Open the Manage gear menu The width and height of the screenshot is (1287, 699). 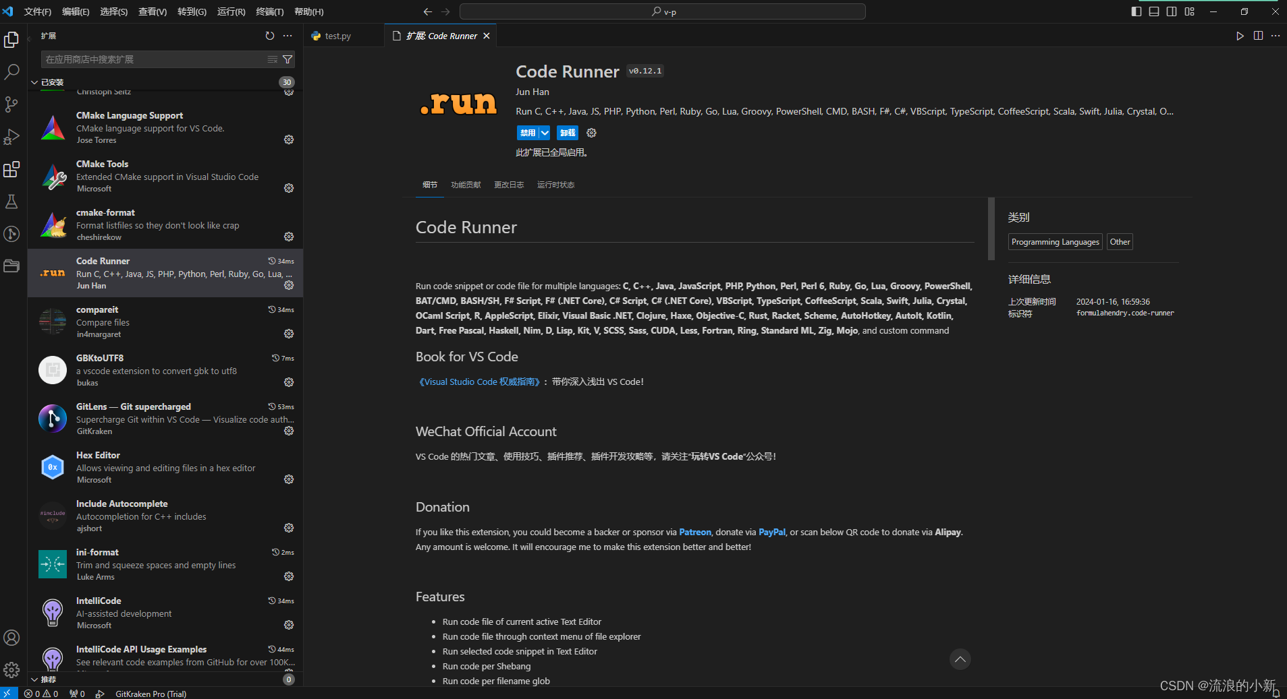[x=11, y=670]
